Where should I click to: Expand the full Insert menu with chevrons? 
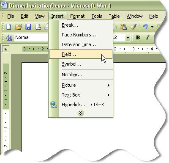pos(81,113)
